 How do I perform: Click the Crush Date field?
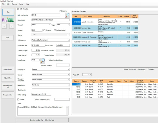(63, 45)
